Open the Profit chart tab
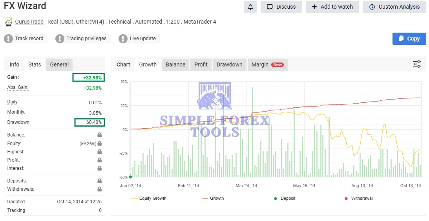The image size is (429, 221). (x=201, y=64)
